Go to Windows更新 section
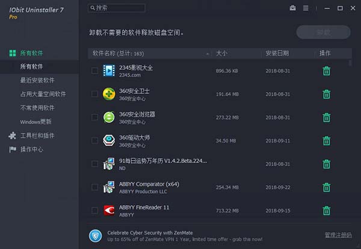Image resolution: width=361 pixels, height=249 pixels. pyautogui.click(x=35, y=121)
